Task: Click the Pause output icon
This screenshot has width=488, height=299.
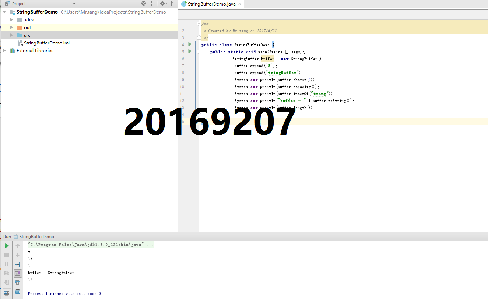Action: (7, 264)
